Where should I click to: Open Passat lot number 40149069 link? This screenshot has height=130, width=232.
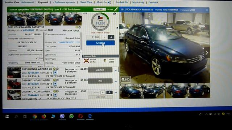pyautogui.click(x=29, y=30)
